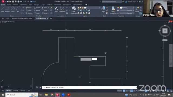Image resolution: width=173 pixels, height=97 pixels.
Task: Open the ByLayer linetype dropdown
Action: (x=127, y=13)
